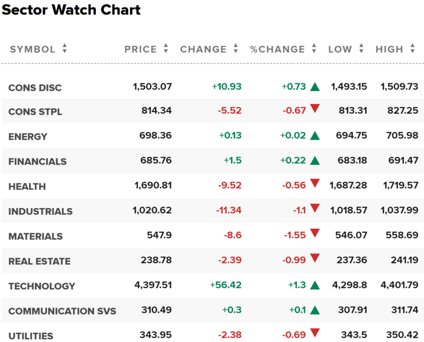
Task: Click the %CHANGE column header label
Action: click(x=278, y=49)
